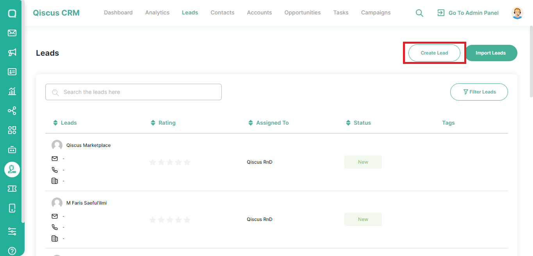Switch to the Analytics tab
This screenshot has height=256, width=533.
click(x=157, y=12)
